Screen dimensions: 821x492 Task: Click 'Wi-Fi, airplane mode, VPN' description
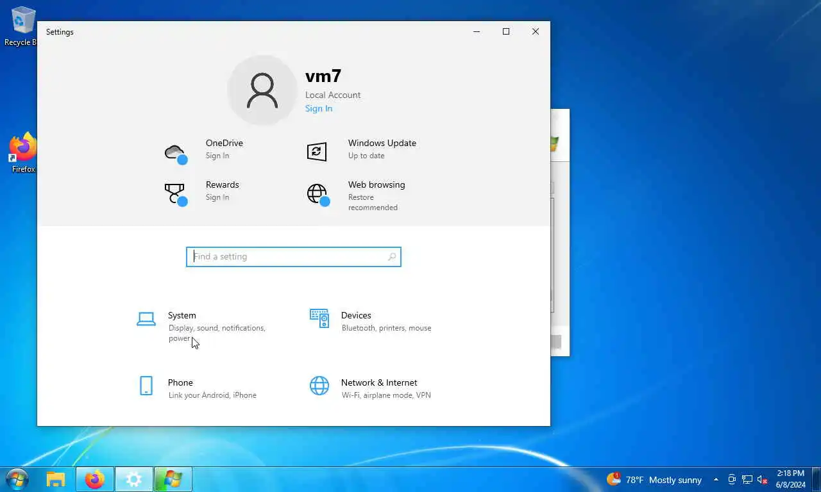pos(387,395)
